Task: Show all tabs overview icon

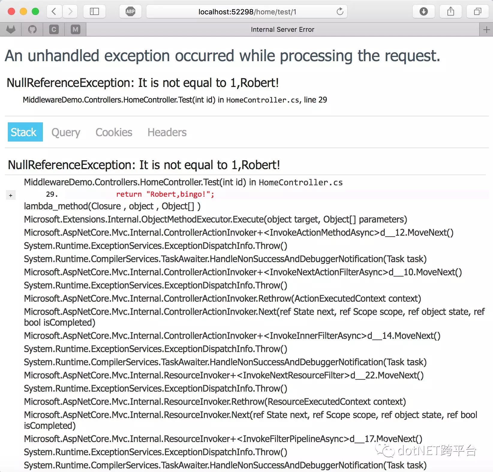Action: click(x=477, y=12)
